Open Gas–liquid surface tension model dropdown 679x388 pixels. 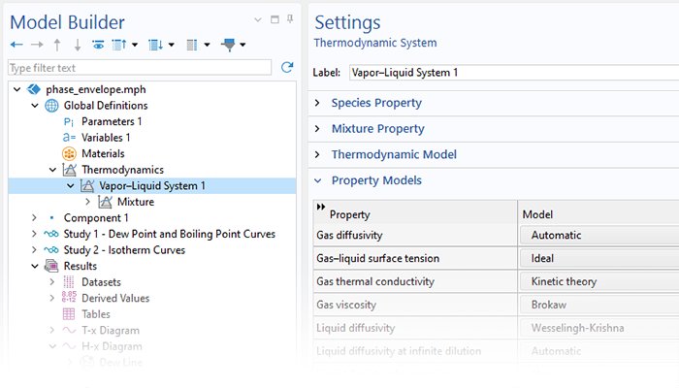599,259
